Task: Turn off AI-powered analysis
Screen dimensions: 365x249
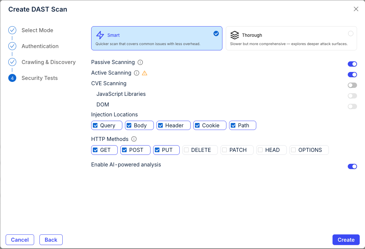Action: click(352, 166)
